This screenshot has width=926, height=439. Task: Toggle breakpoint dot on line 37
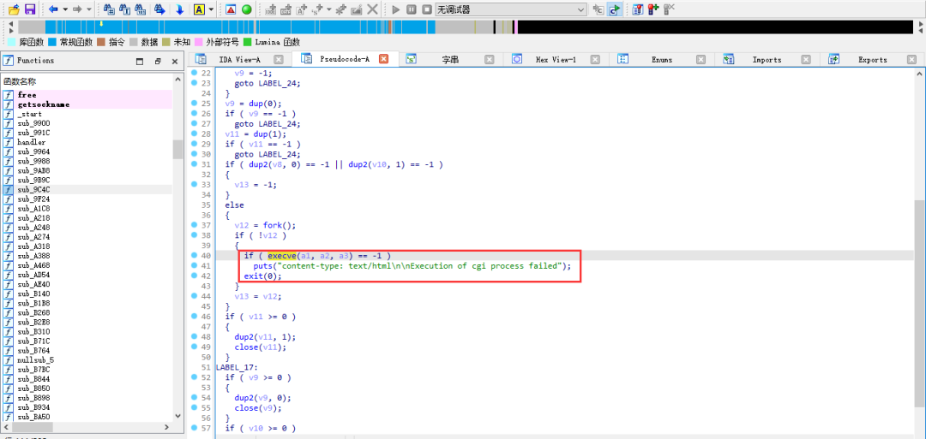coord(195,225)
